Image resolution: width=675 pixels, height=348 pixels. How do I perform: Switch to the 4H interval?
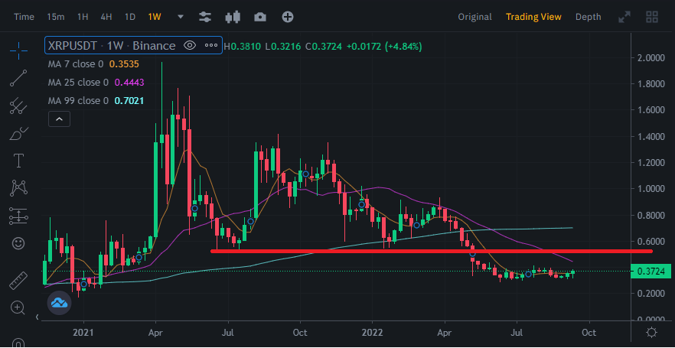point(106,17)
